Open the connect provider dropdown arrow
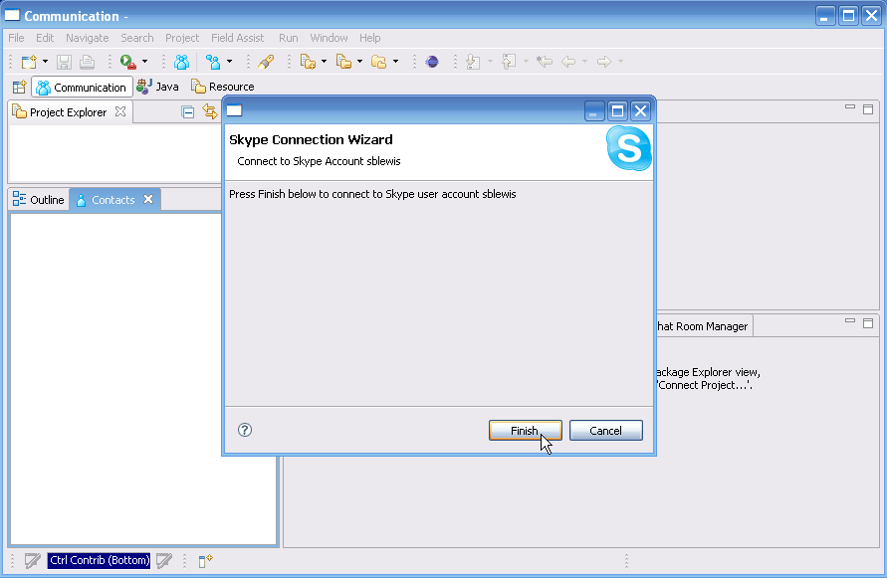 point(229,62)
